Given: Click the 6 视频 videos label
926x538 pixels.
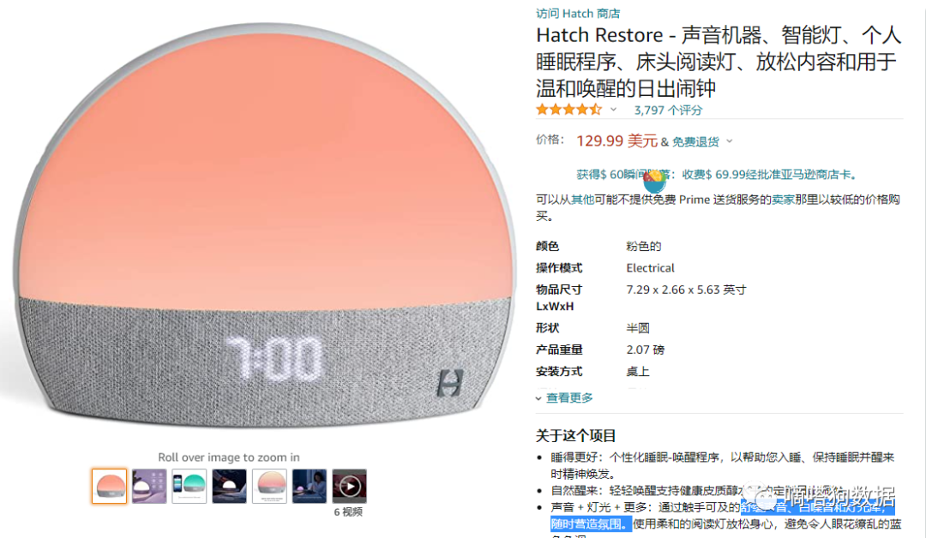Looking at the screenshot, I should point(348,512).
